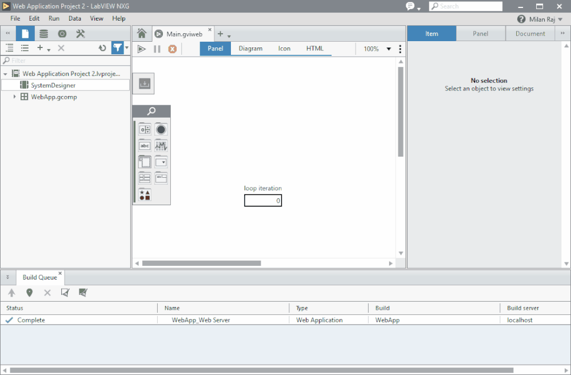Select SystemDesigner in the project tree
This screenshot has height=375, width=571.
click(x=53, y=85)
